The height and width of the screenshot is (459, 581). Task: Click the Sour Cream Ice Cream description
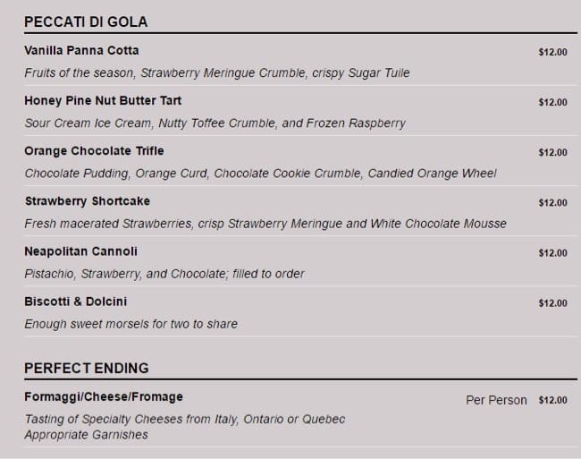[x=215, y=123]
